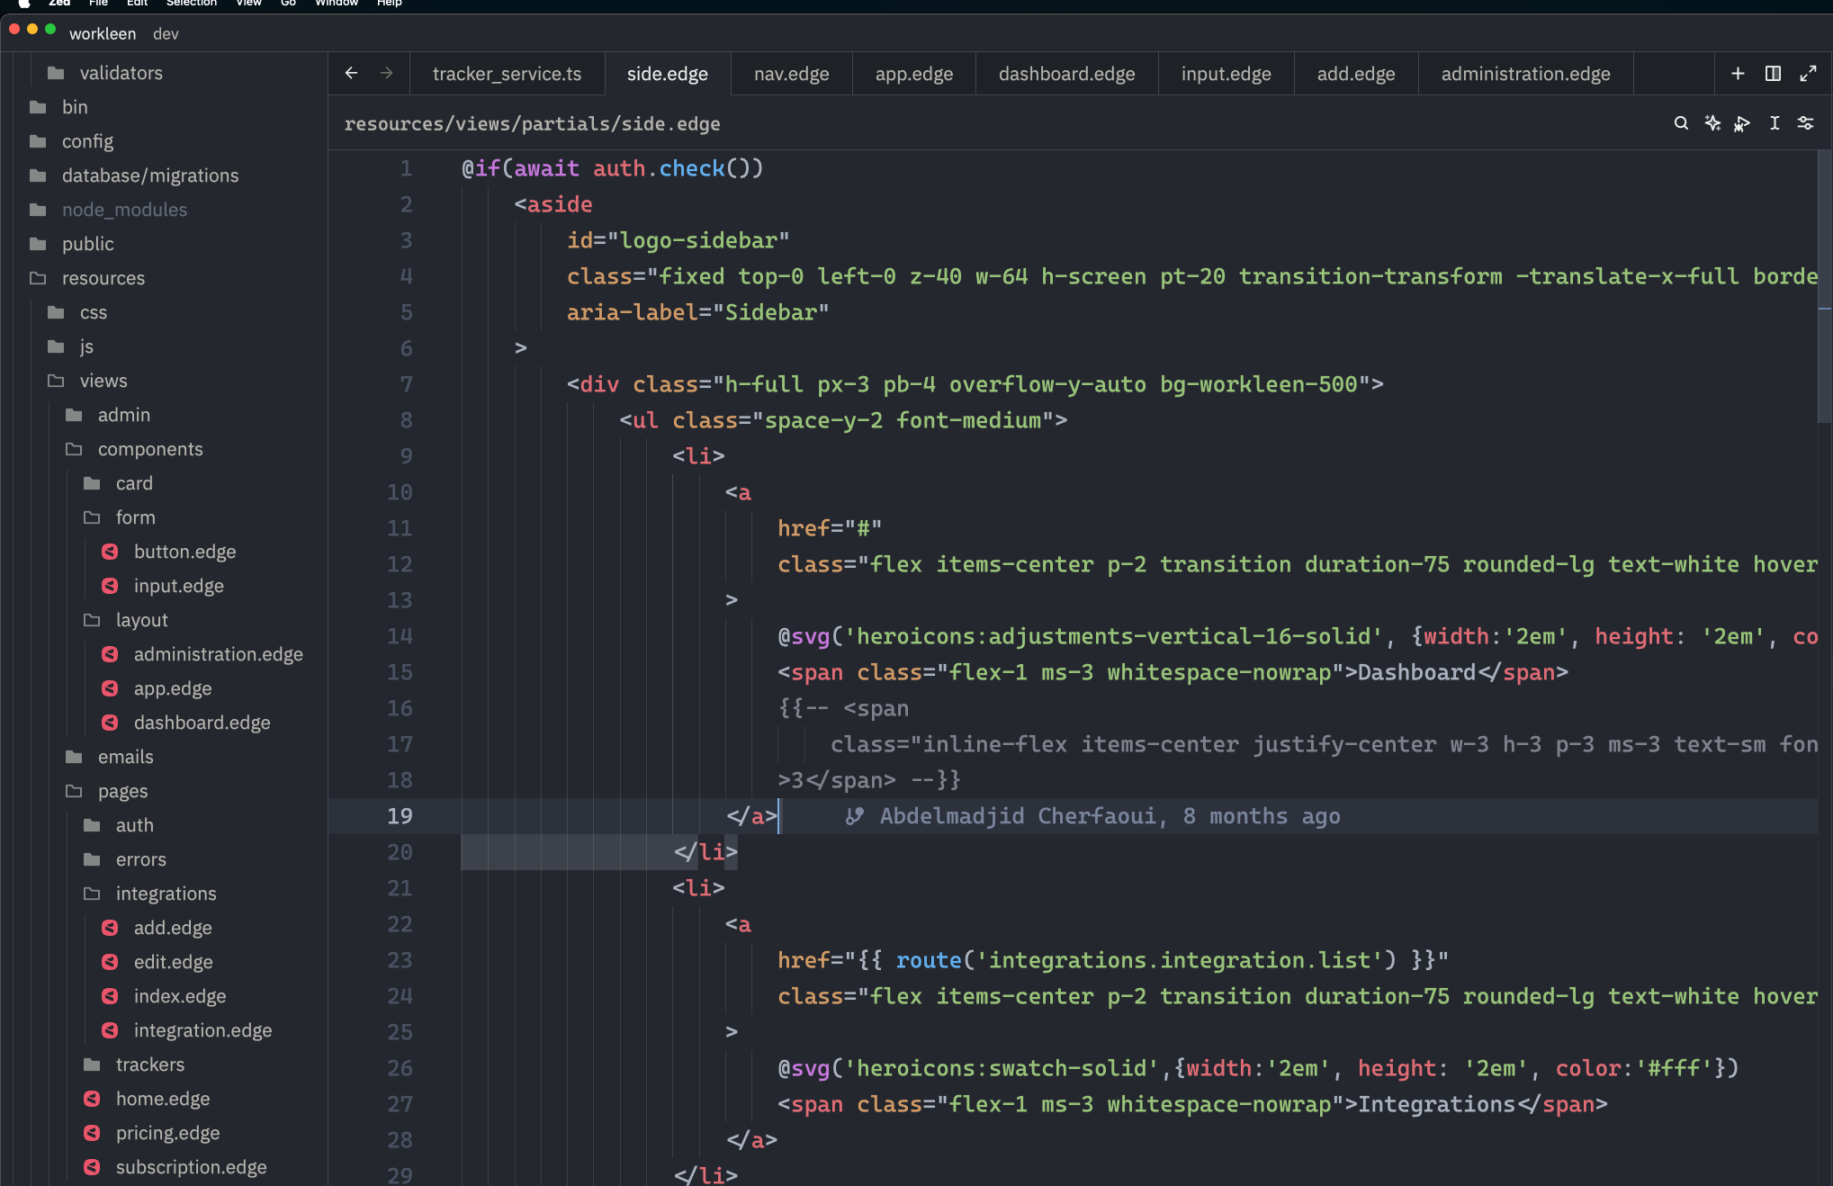The width and height of the screenshot is (1833, 1186).
Task: Click the workleen project name in title bar
Action: click(103, 33)
